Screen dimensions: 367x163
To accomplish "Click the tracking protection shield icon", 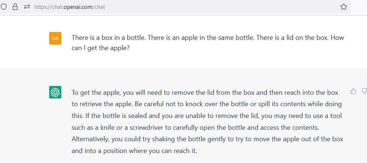I will (x=4, y=7).
